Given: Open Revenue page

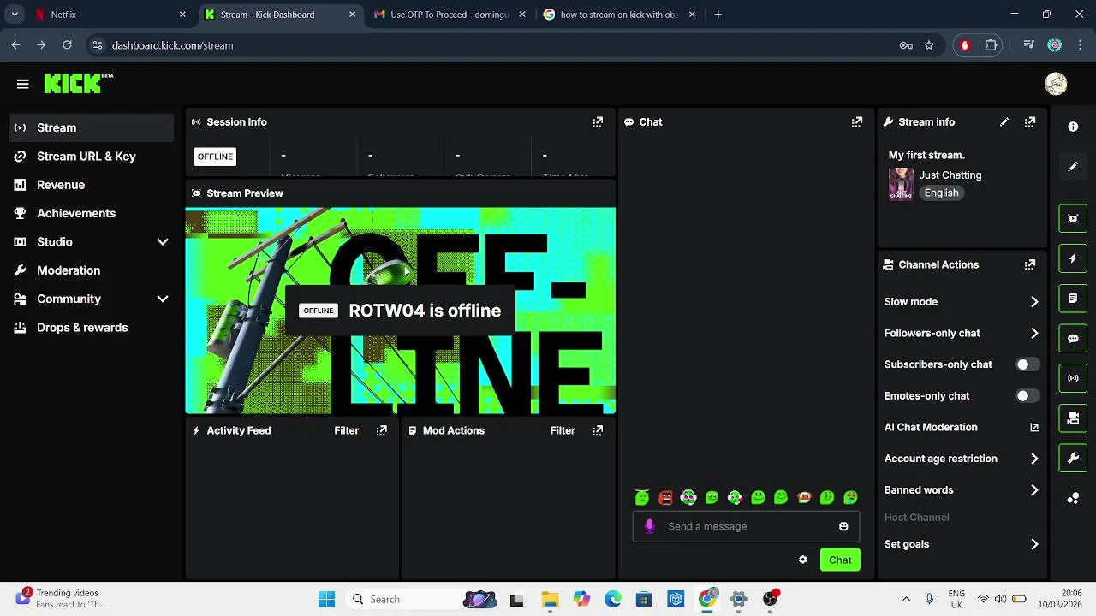Looking at the screenshot, I should coord(91,185).
